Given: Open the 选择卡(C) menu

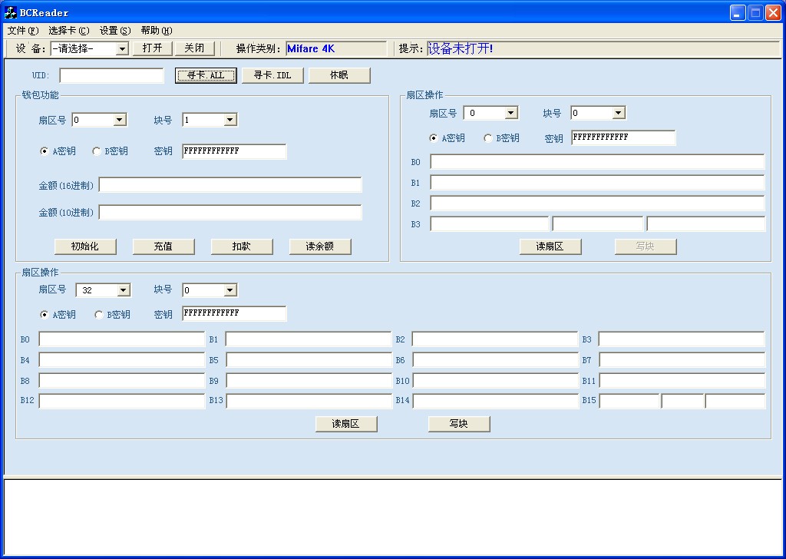Looking at the screenshot, I should tap(68, 31).
